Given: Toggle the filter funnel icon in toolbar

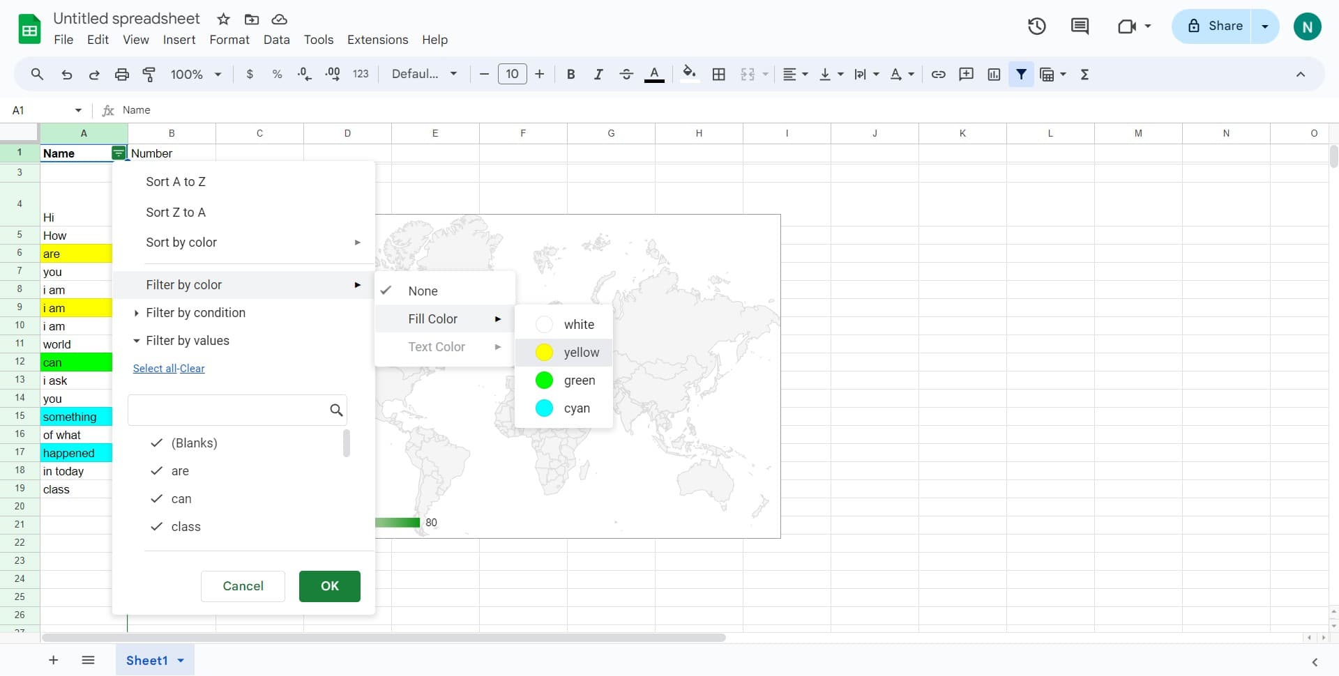Looking at the screenshot, I should [1021, 75].
